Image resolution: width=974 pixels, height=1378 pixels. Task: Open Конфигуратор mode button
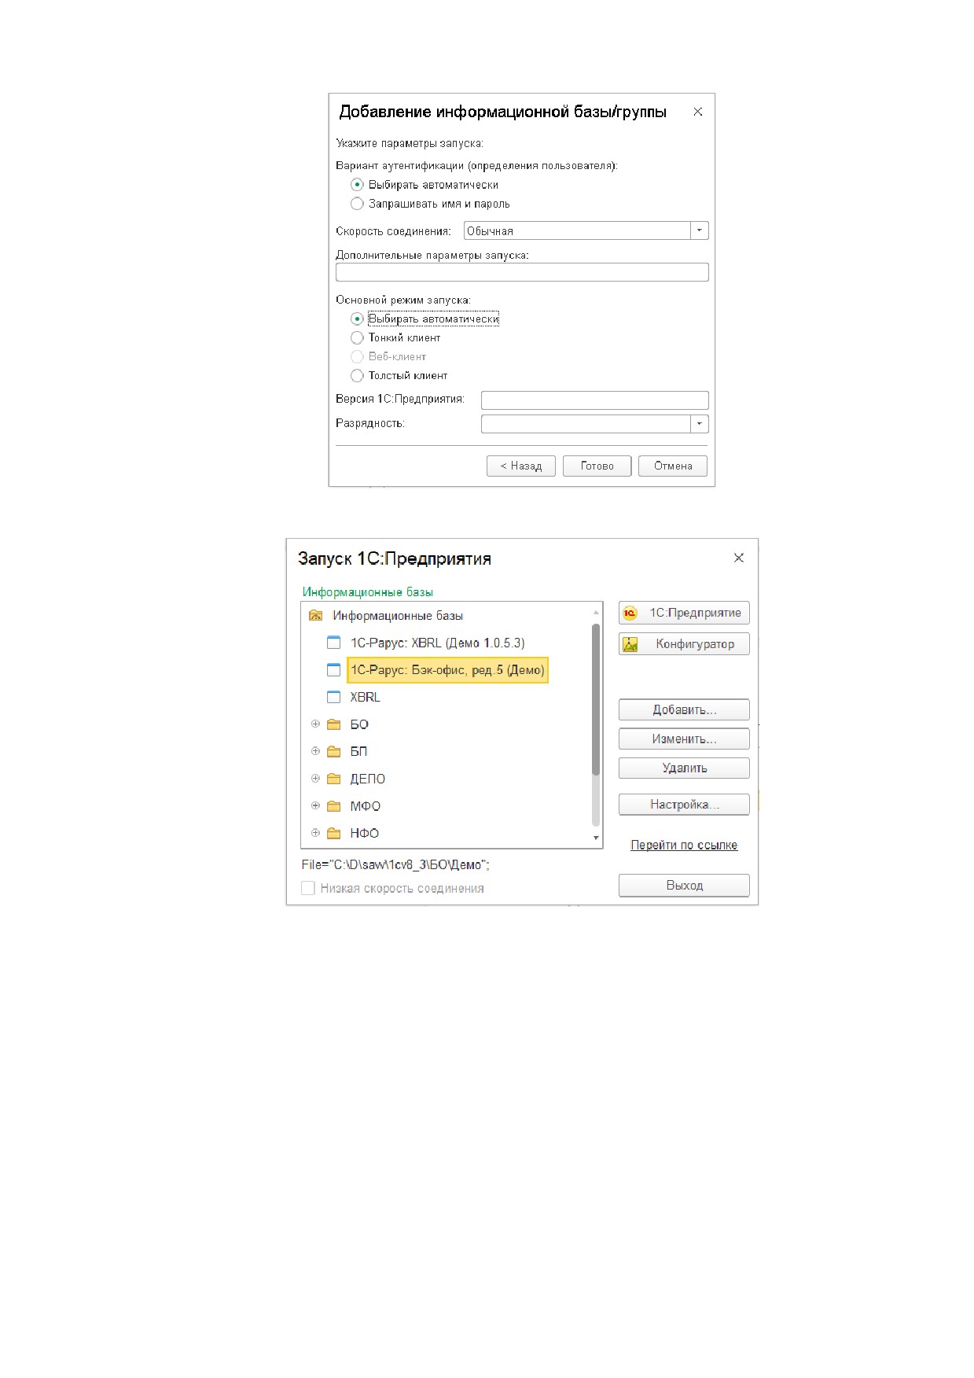click(x=684, y=644)
